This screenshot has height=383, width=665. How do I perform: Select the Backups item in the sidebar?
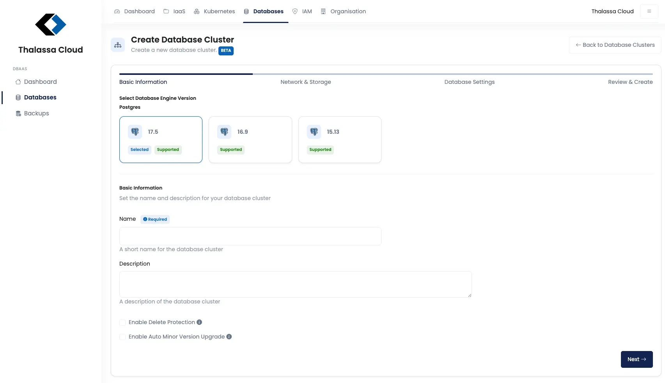[x=36, y=113]
